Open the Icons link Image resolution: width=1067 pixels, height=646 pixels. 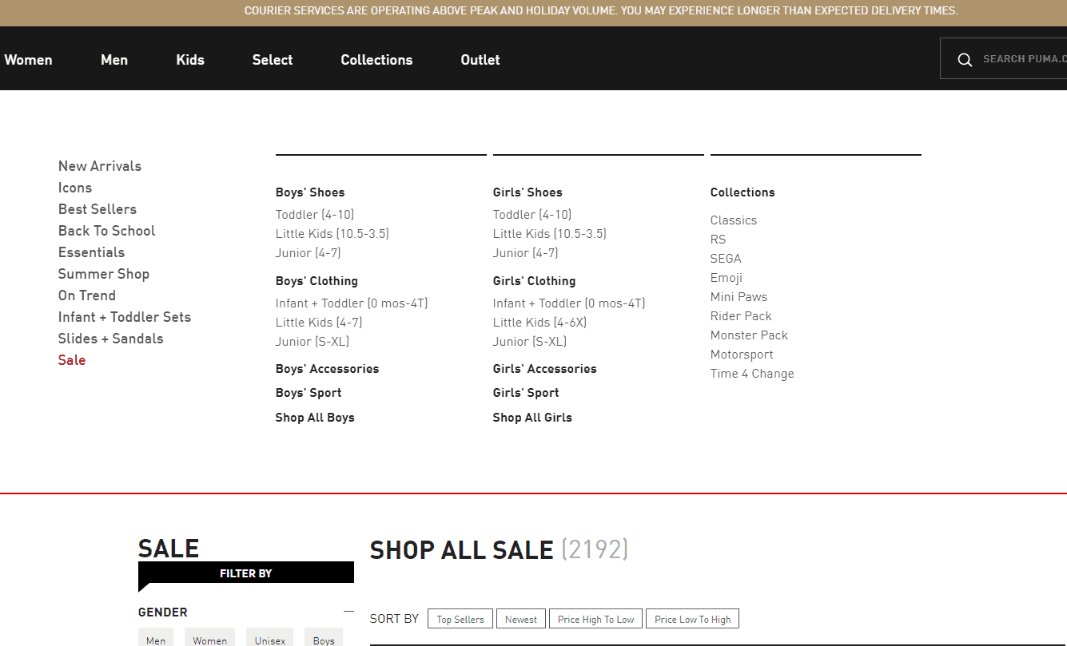(75, 188)
